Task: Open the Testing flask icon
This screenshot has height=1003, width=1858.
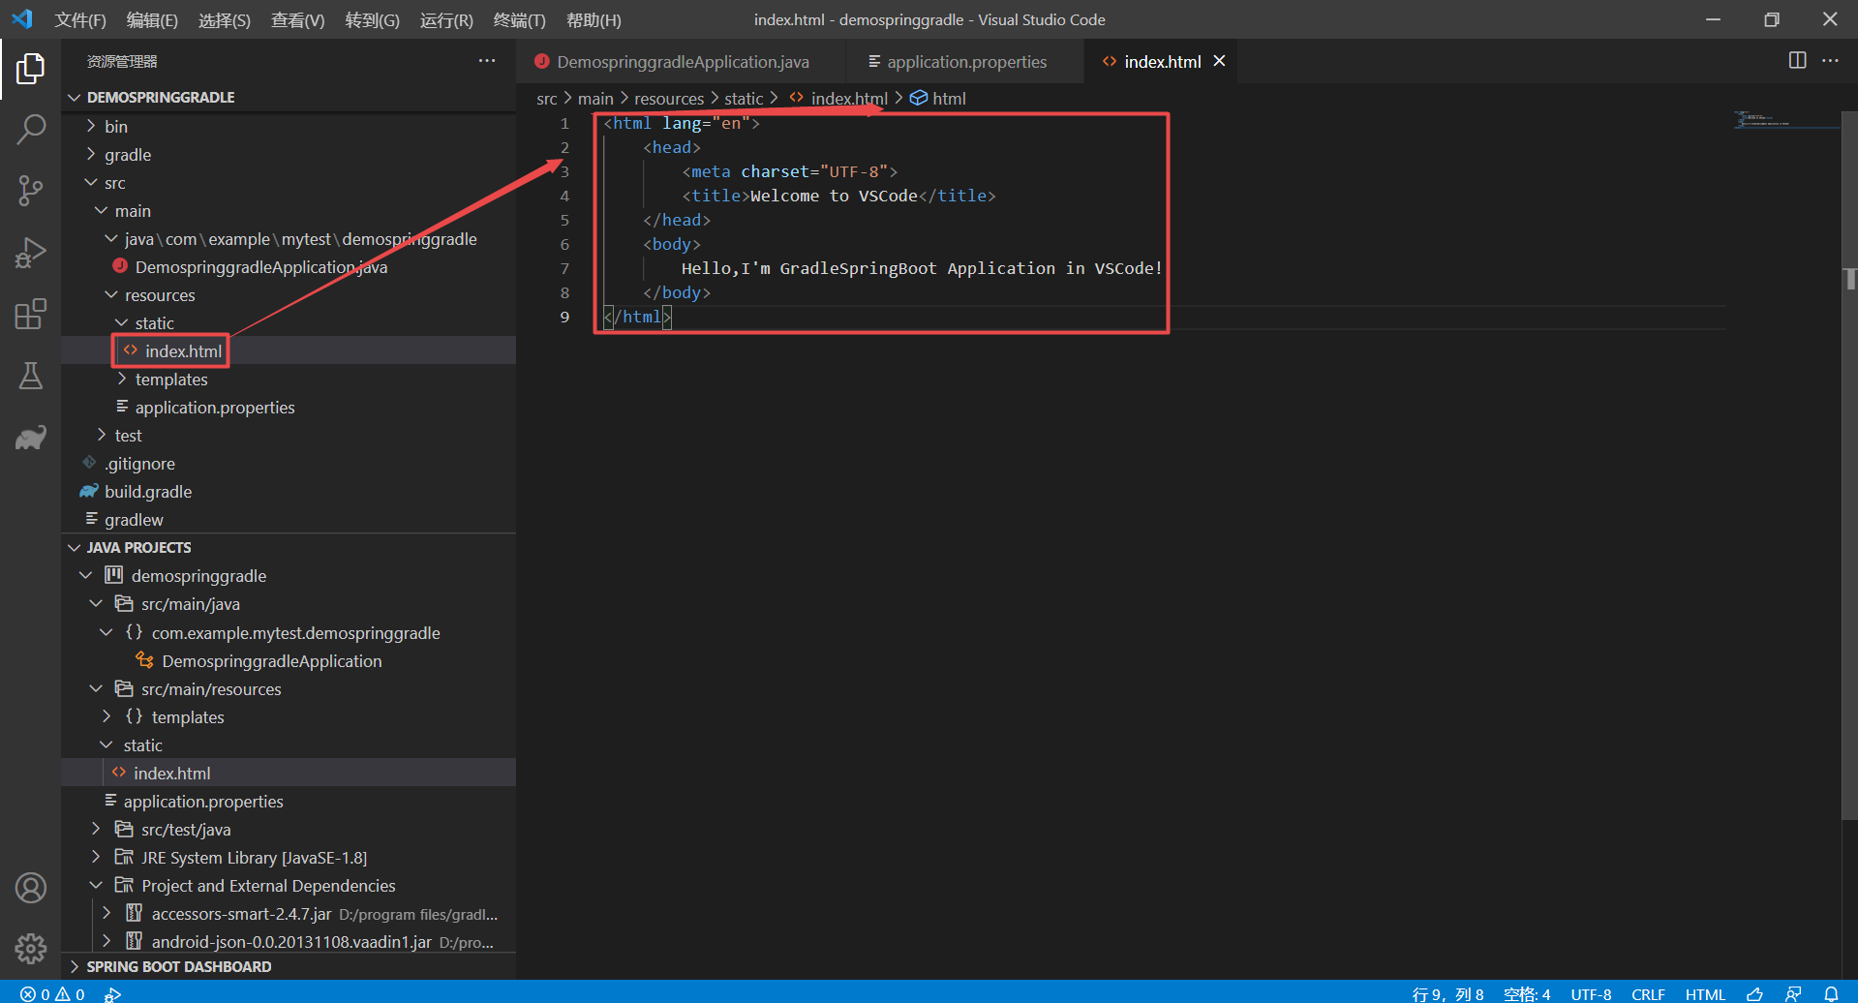Action: pos(30,376)
